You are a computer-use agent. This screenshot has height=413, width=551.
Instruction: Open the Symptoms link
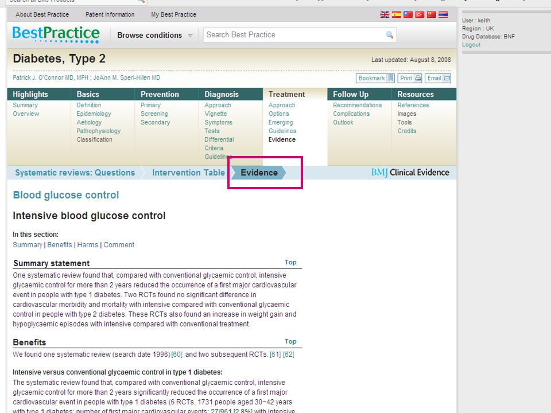click(219, 122)
